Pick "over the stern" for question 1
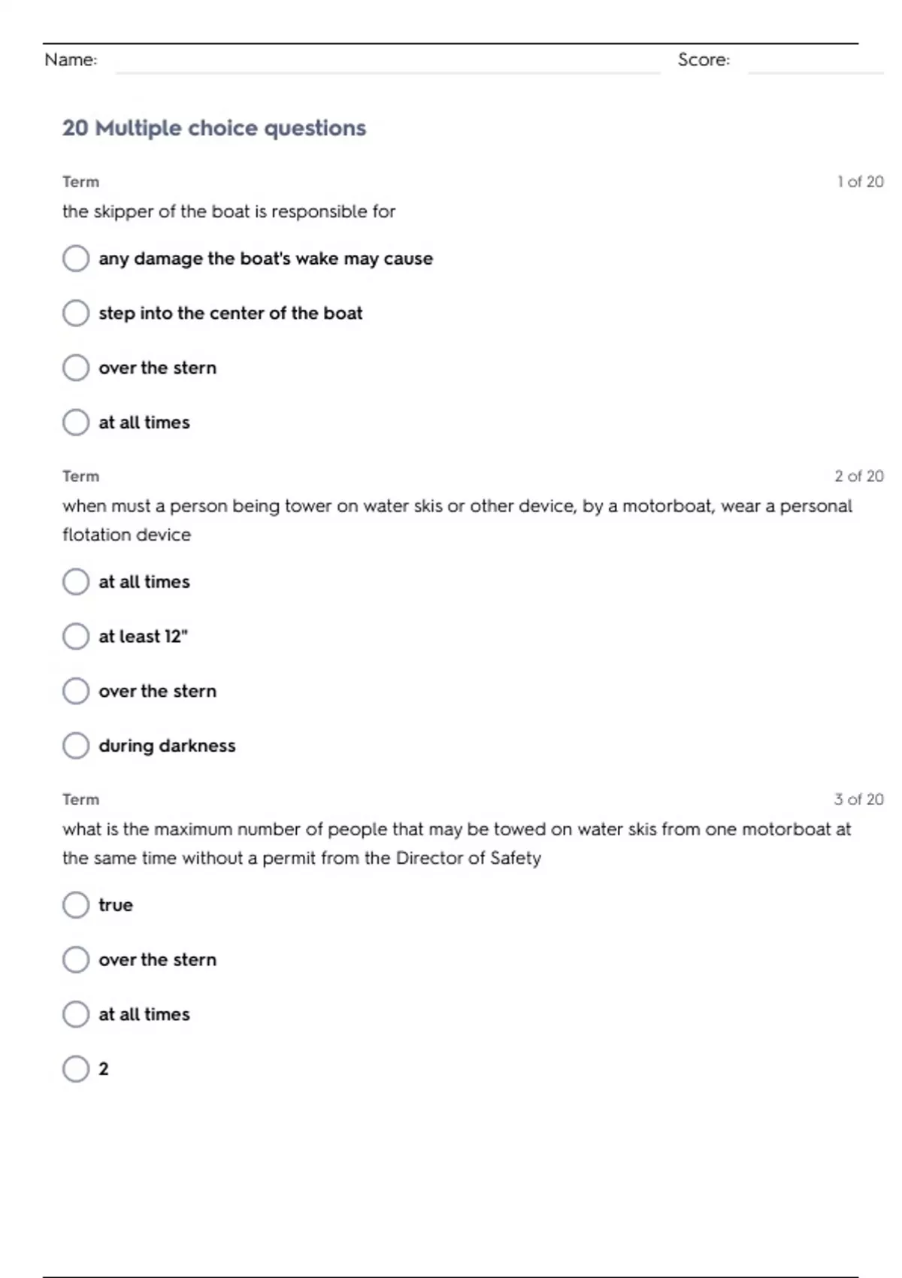The width and height of the screenshot is (902, 1278). 76,368
